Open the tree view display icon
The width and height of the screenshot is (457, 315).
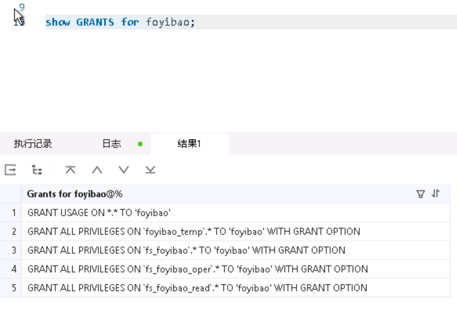tap(37, 170)
